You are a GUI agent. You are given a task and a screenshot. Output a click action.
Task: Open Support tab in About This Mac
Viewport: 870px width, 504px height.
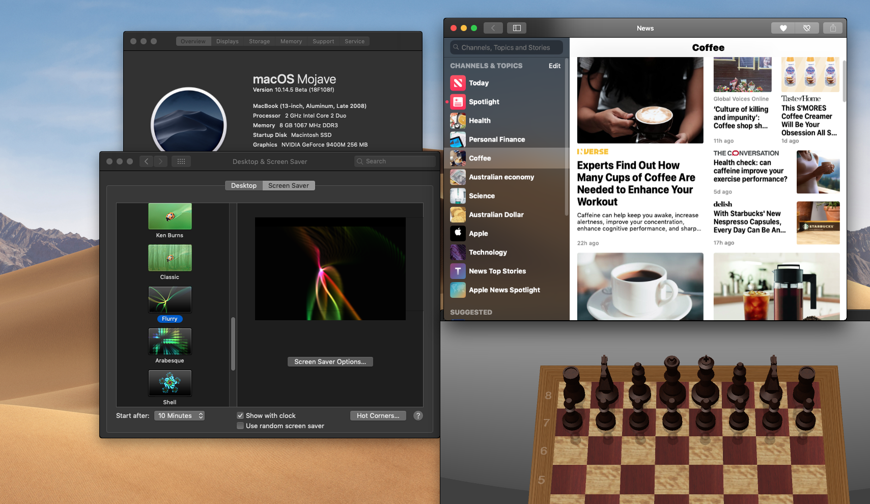point(323,41)
